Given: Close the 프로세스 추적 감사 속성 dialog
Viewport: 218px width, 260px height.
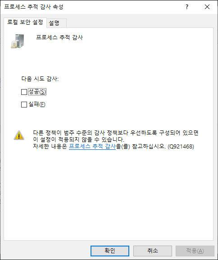Looking at the screenshot, I should [x=207, y=7].
